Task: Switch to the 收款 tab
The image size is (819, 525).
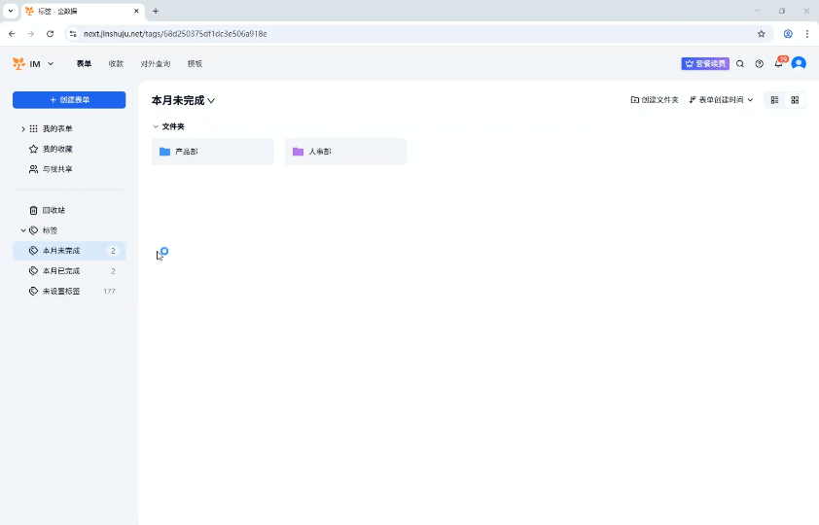Action: (x=116, y=64)
